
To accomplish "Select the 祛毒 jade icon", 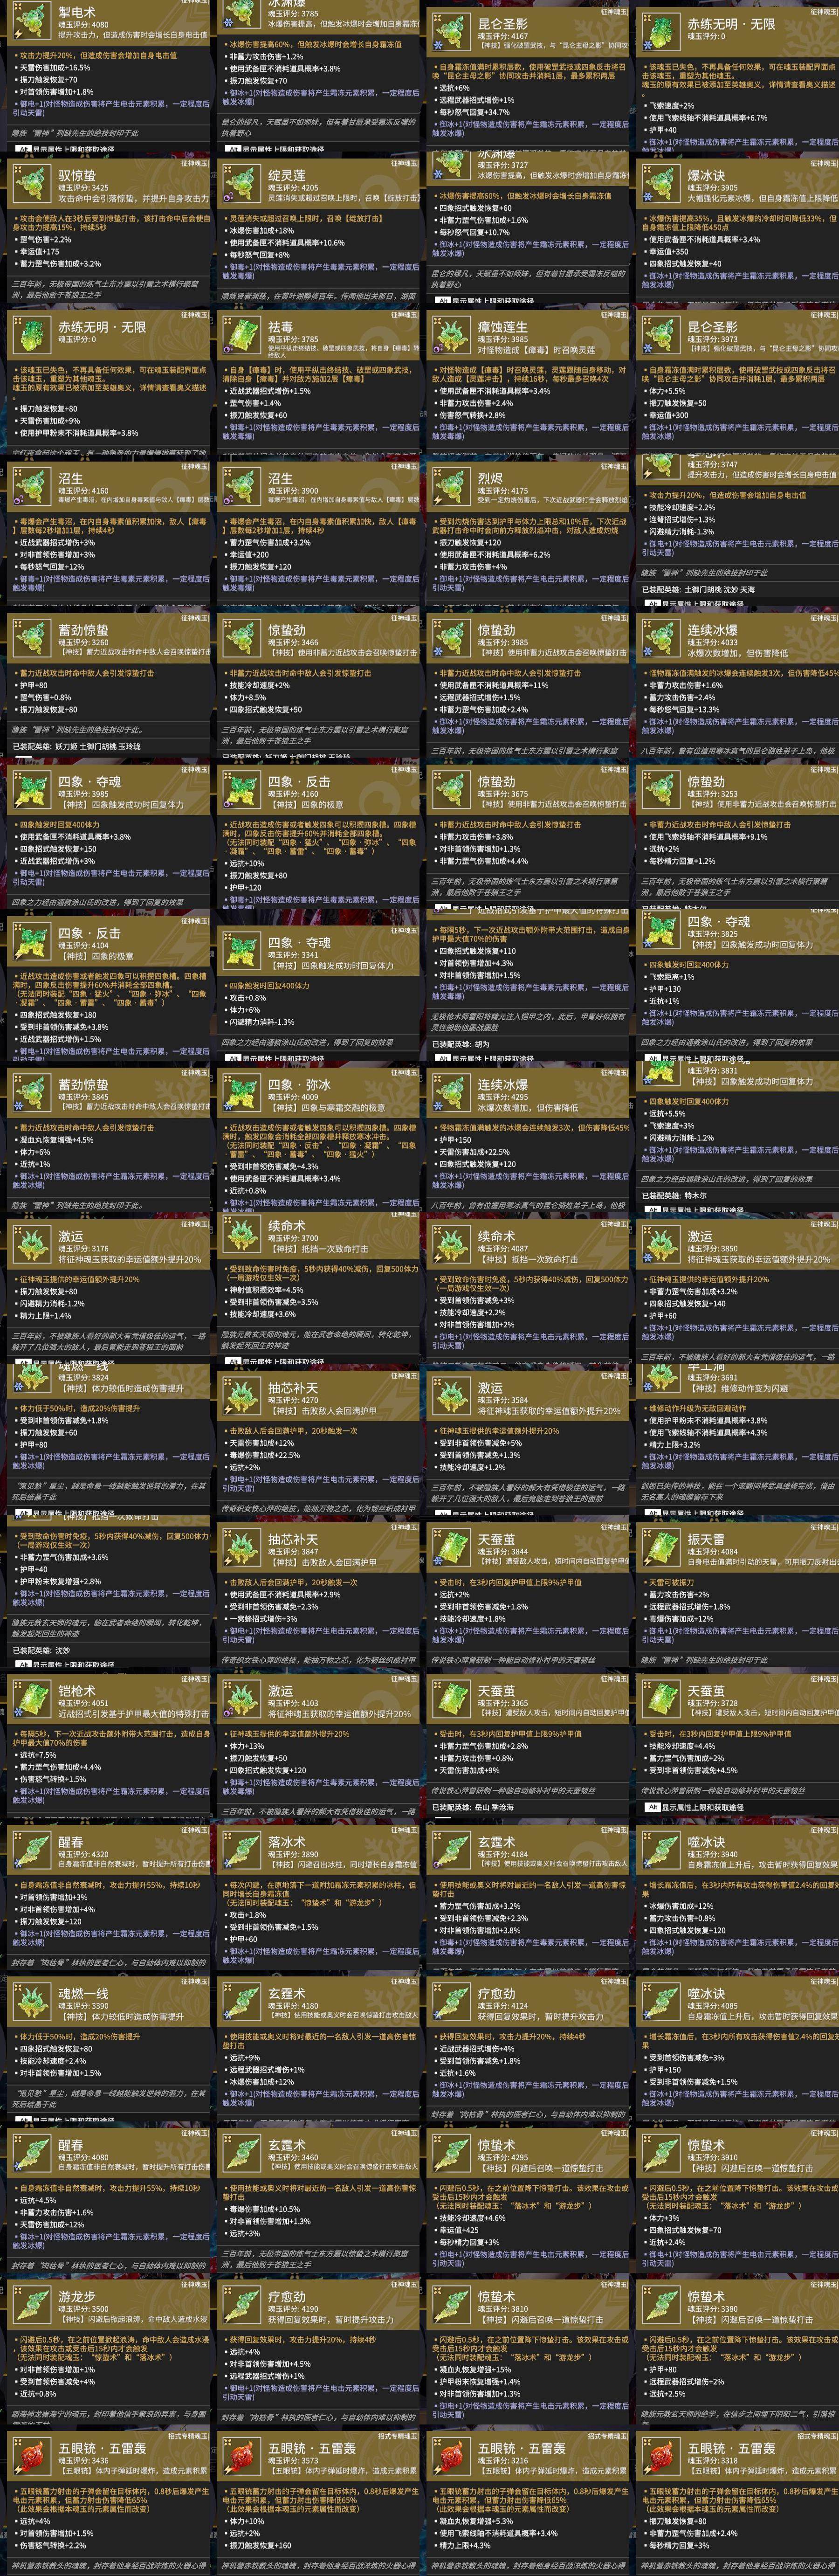I will point(240,333).
